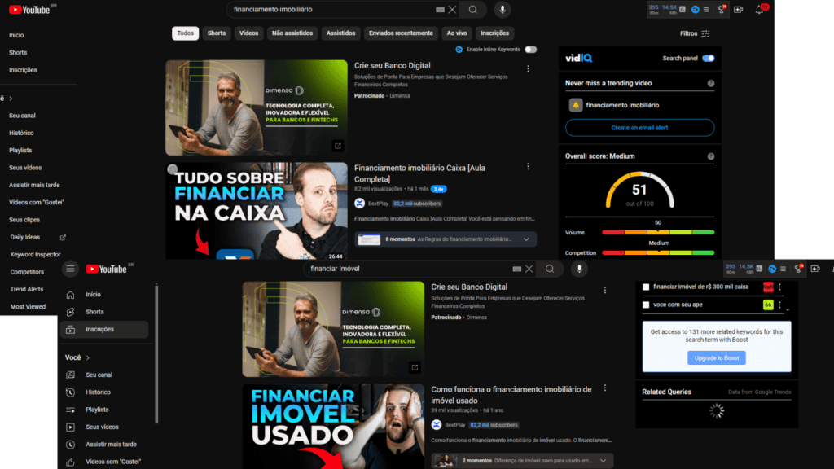Click the search magnifier beside 'financiar imóvel'
Screen dimensions: 834x469
point(550,269)
